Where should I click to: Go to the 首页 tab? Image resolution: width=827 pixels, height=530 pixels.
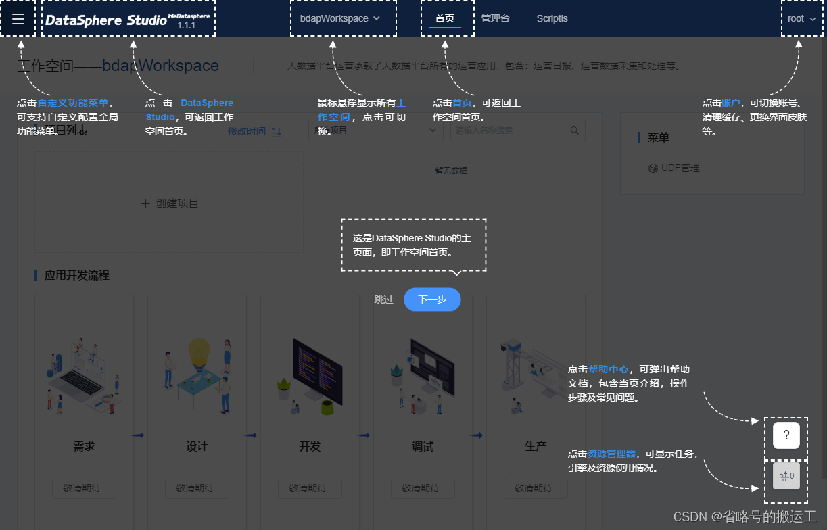click(444, 18)
